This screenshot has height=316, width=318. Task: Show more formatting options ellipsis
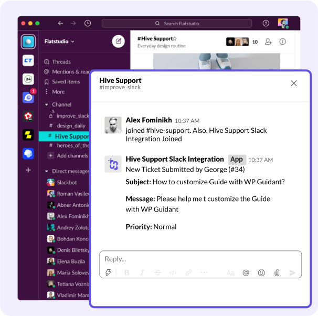(204, 272)
